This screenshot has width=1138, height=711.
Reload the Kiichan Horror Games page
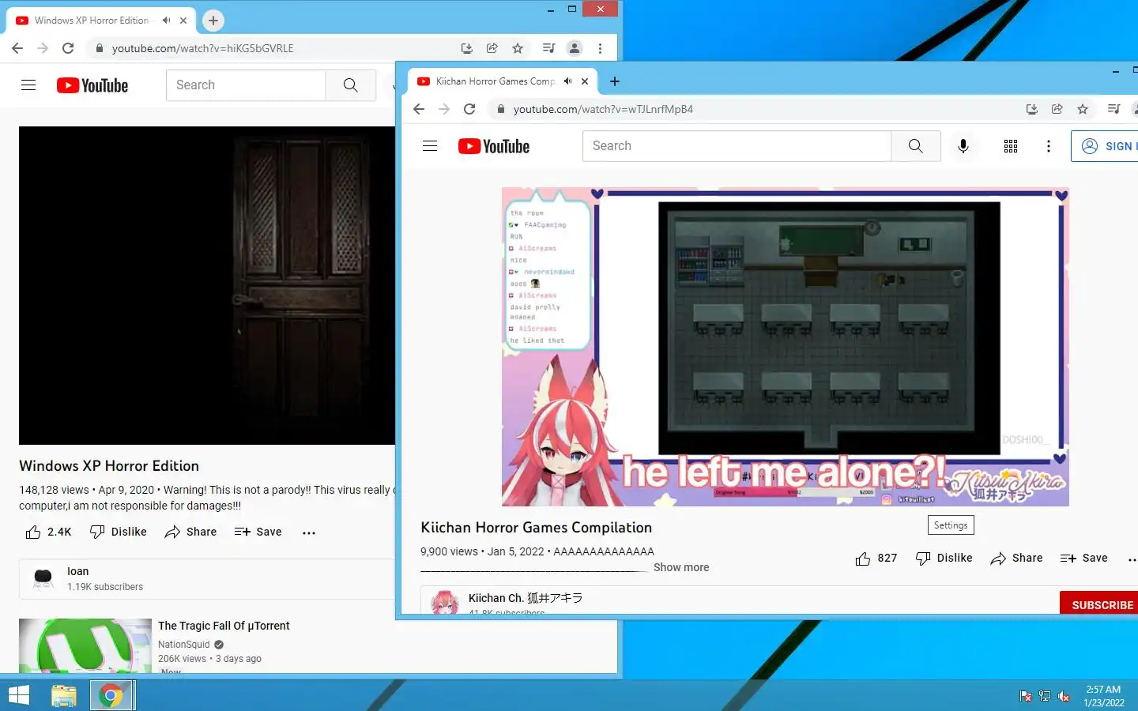(469, 109)
